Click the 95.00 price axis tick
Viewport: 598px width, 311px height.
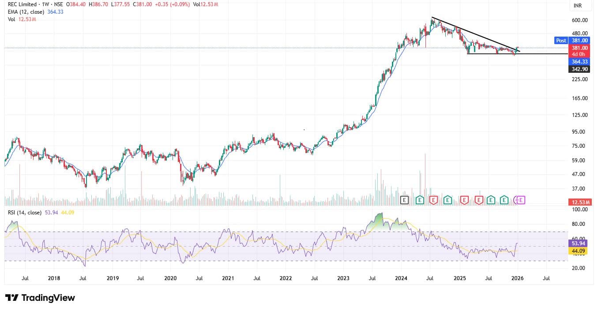579,132
